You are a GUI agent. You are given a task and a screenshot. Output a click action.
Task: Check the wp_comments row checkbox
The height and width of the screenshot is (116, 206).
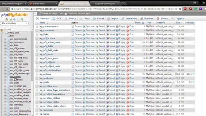point(37,31)
